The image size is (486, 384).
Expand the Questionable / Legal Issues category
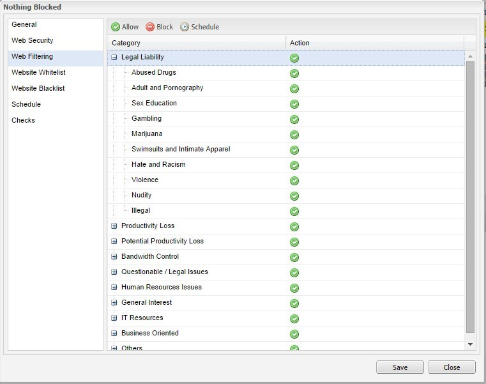114,272
